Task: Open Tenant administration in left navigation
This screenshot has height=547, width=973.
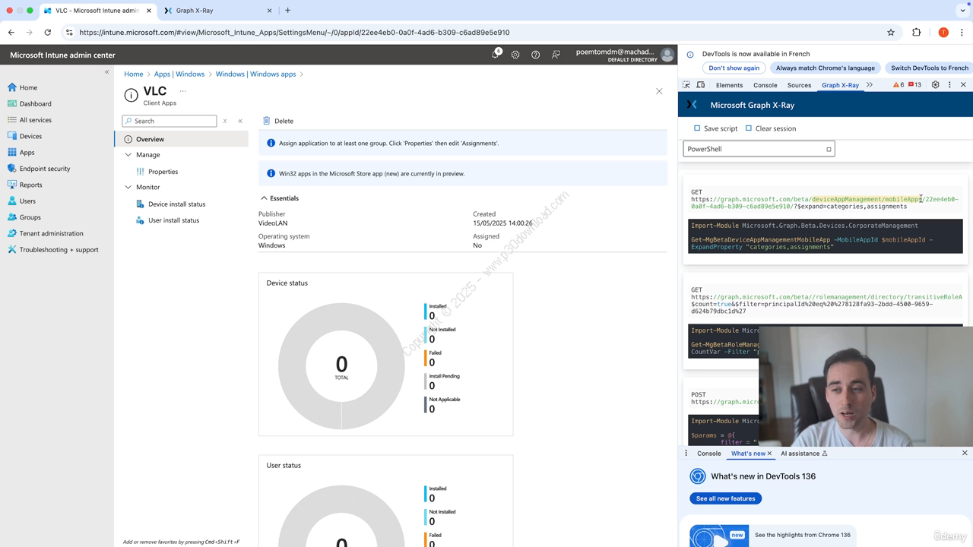Action: (51, 233)
